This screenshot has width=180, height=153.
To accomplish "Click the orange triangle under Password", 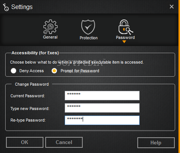I will (124, 42).
